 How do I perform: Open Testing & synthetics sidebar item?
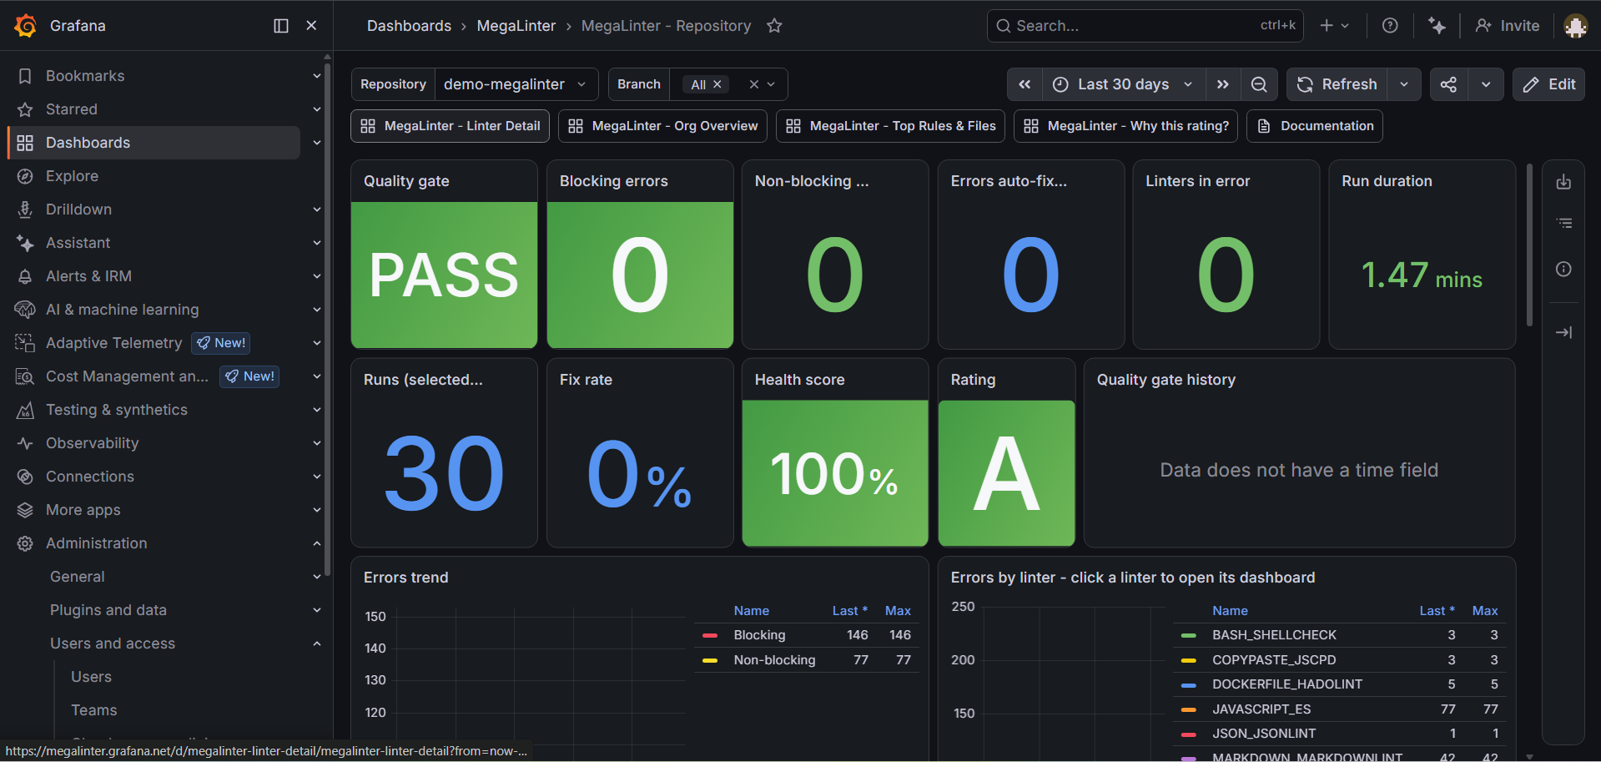click(117, 410)
